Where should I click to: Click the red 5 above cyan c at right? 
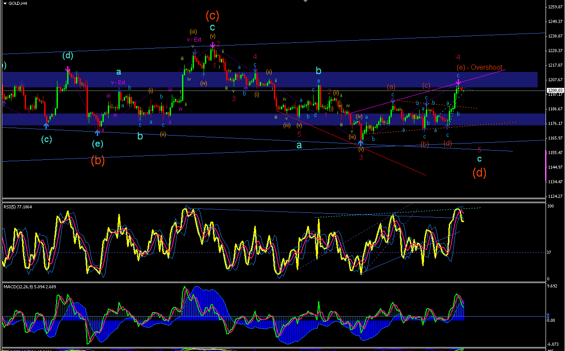pos(479,150)
